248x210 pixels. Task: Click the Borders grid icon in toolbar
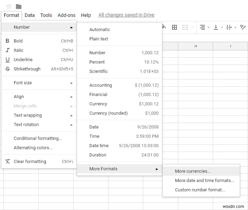click(x=174, y=27)
